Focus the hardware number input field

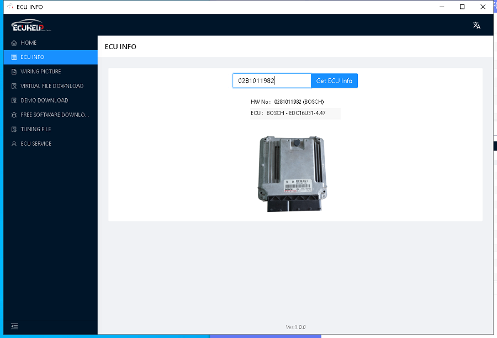click(x=272, y=81)
